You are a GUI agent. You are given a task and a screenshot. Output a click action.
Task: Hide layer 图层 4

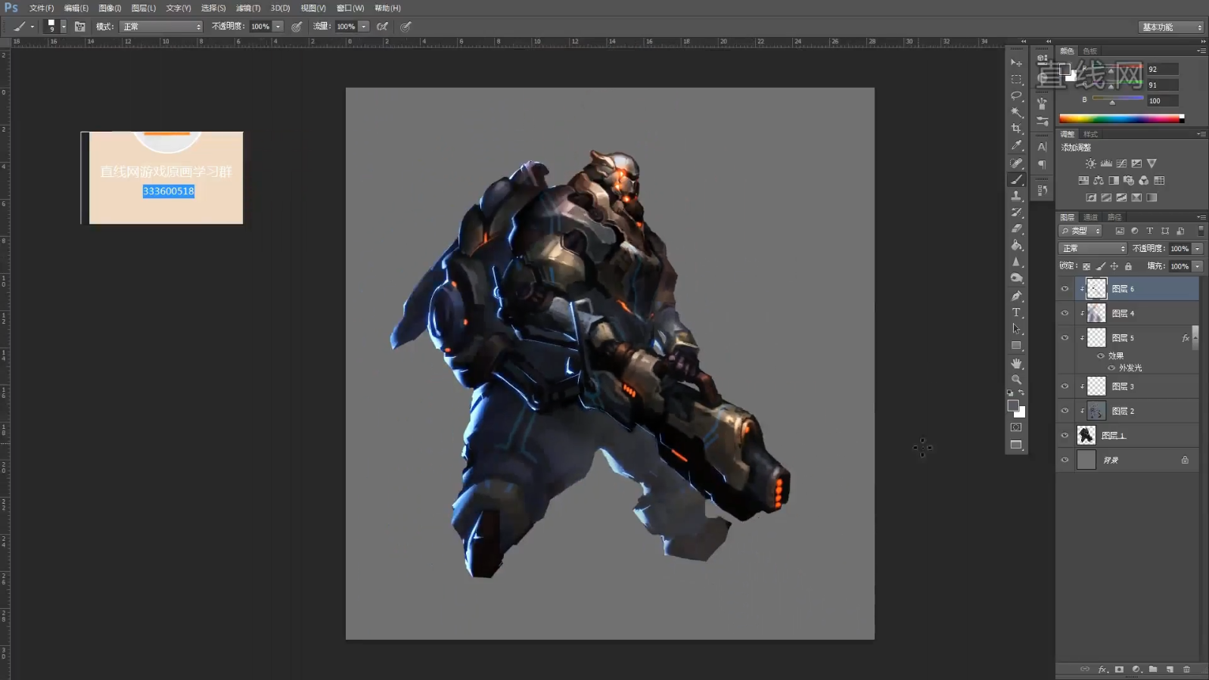pos(1064,313)
